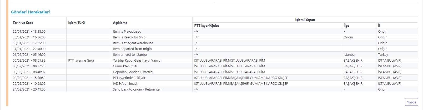Click the PTT İşyerinde Bekliyor row
This screenshot has height=110, width=423.
(x=129, y=78)
